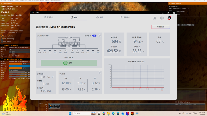Select the 429.52 average power value

(x=112, y=51)
